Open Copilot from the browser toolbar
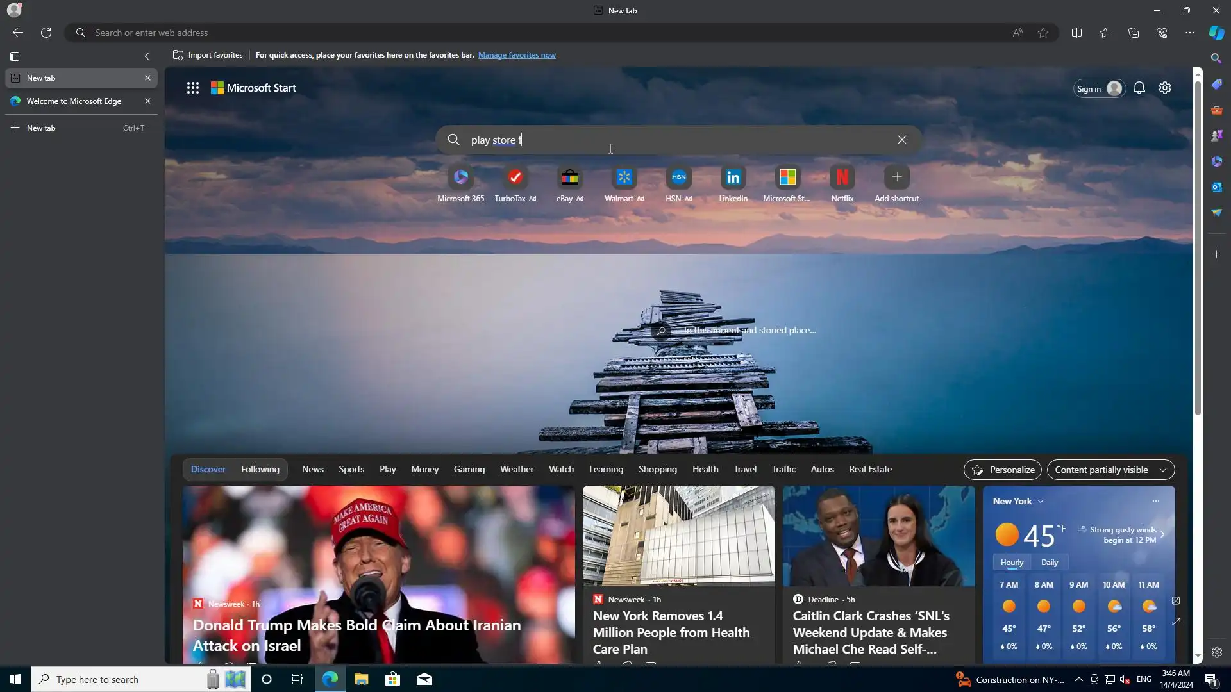This screenshot has width=1231, height=692. 1216,33
